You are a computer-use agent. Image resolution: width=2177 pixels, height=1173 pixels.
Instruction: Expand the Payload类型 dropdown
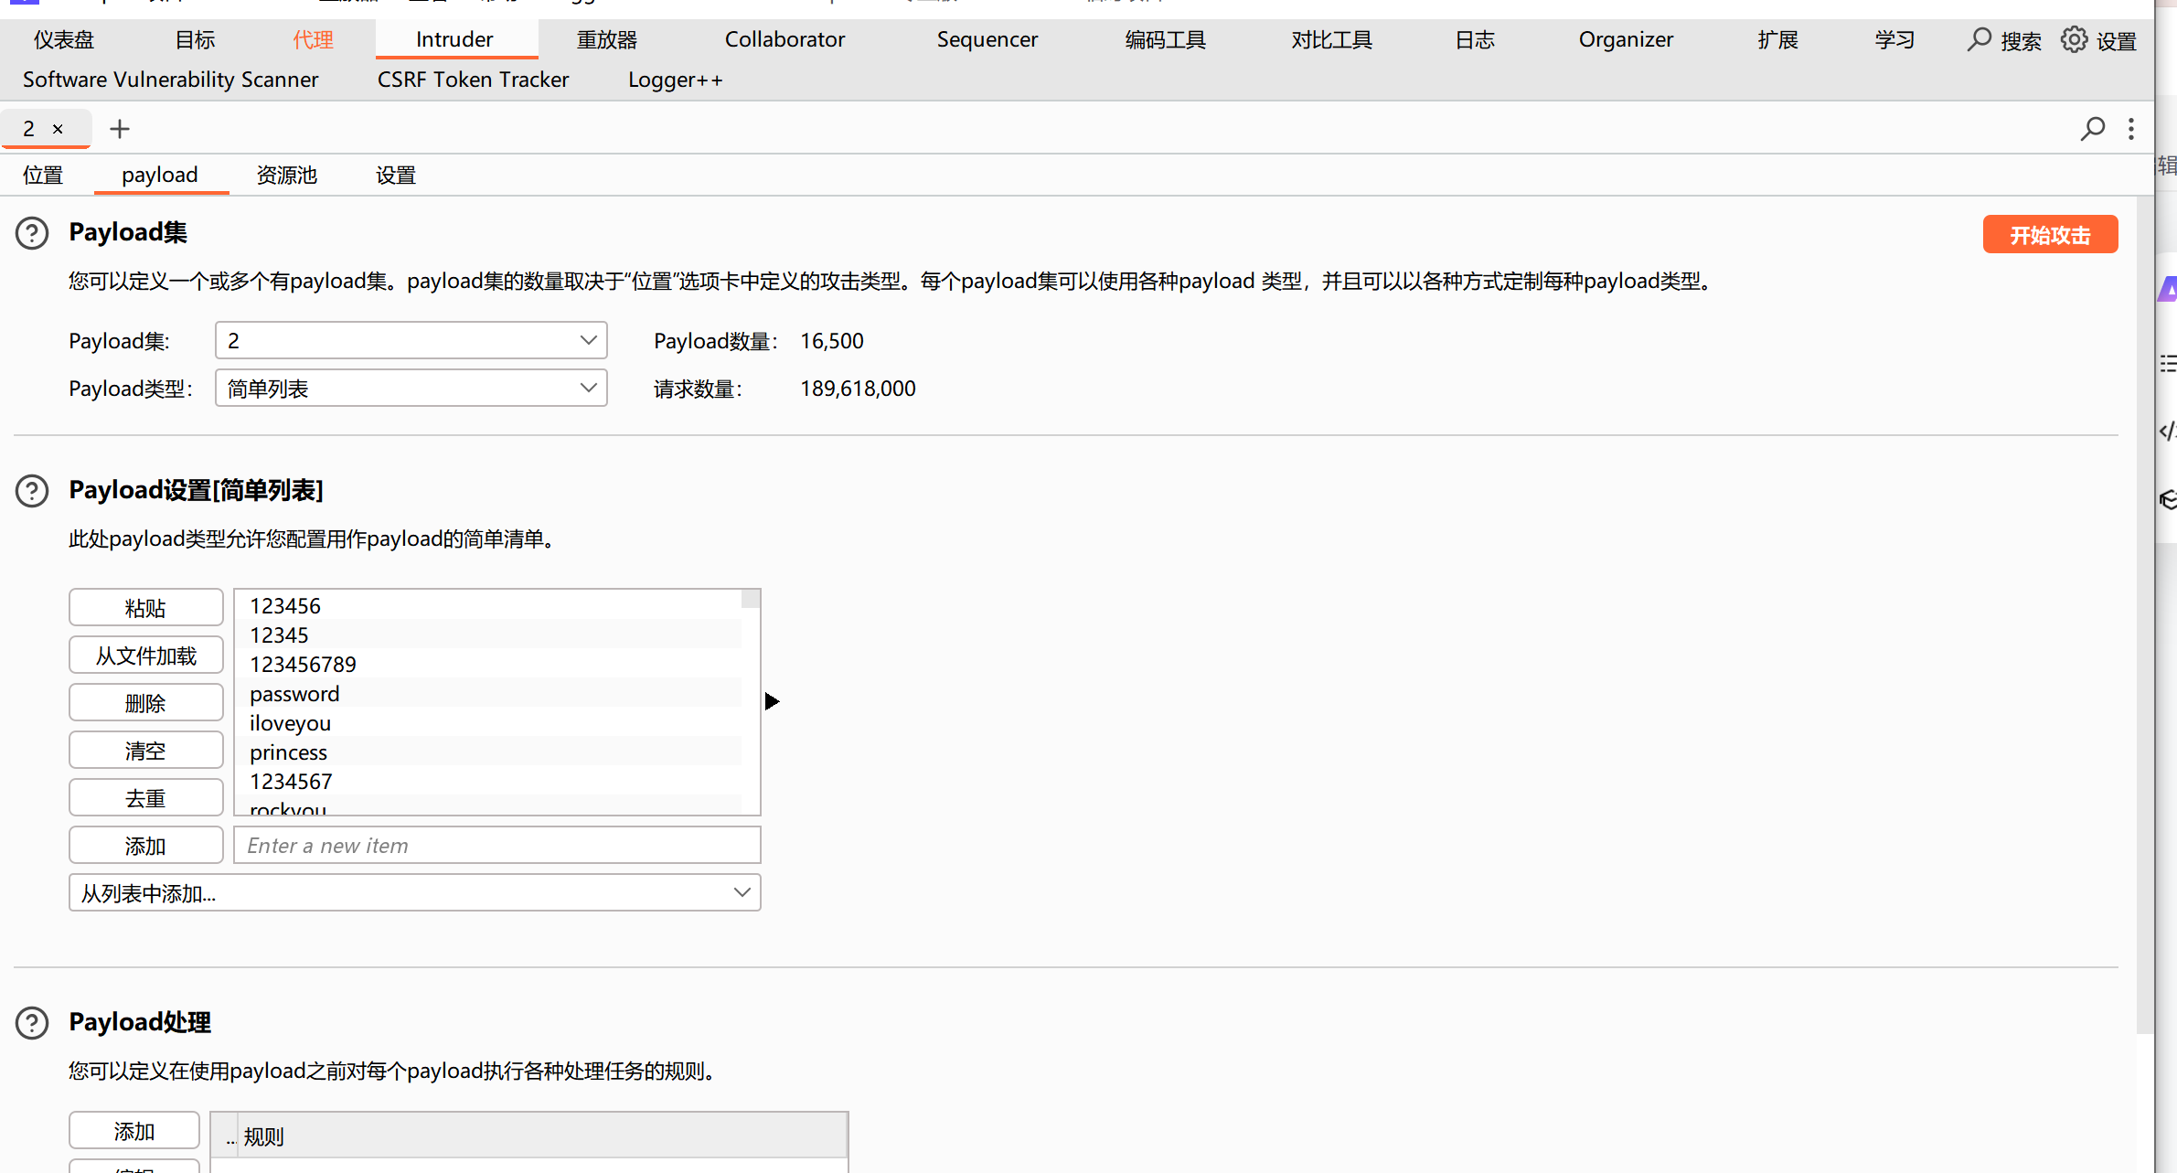click(588, 388)
